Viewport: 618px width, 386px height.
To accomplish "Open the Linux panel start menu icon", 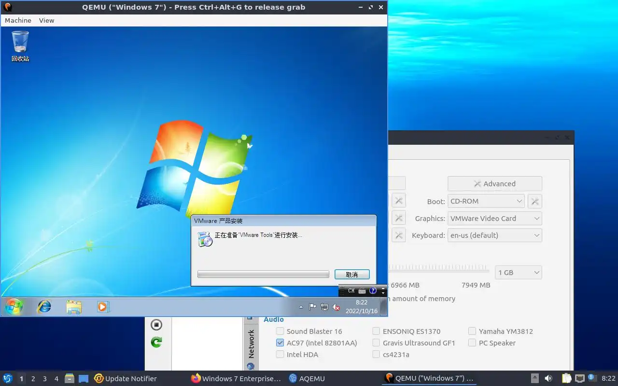I will point(8,379).
